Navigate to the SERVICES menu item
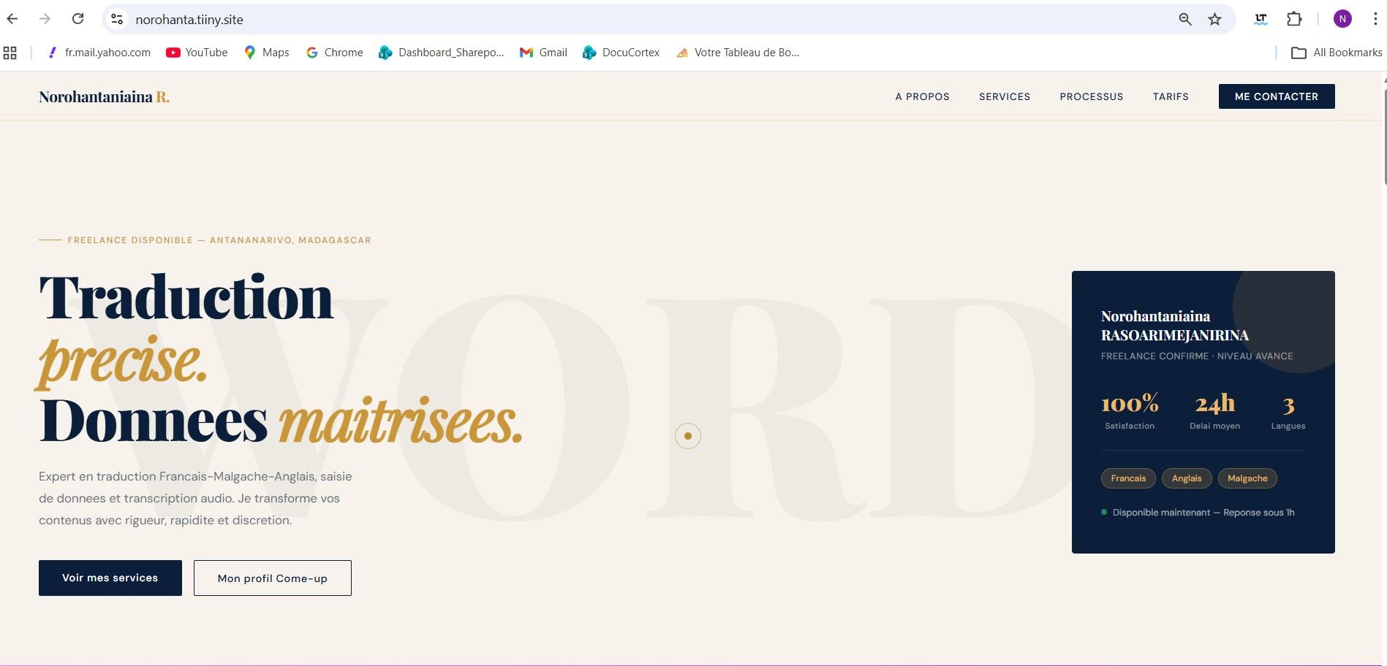This screenshot has height=666, width=1387. click(1004, 96)
